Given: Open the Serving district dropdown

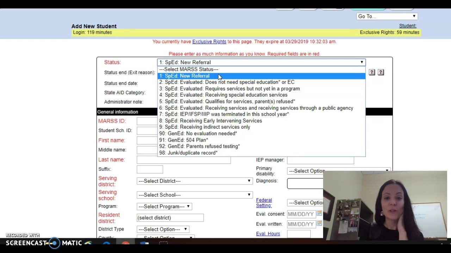Looking at the screenshot, I should coord(194,181).
